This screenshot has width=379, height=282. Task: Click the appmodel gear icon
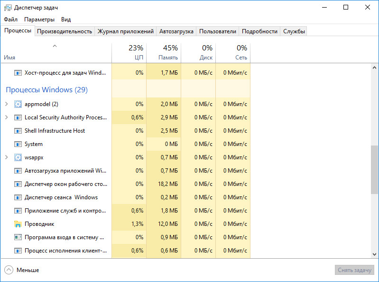pyautogui.click(x=18, y=104)
